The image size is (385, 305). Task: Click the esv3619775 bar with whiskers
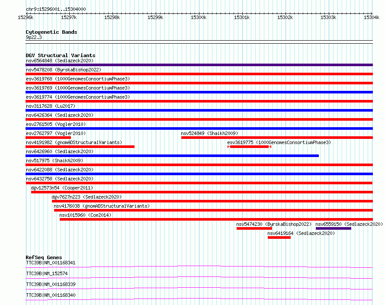coord(249,147)
